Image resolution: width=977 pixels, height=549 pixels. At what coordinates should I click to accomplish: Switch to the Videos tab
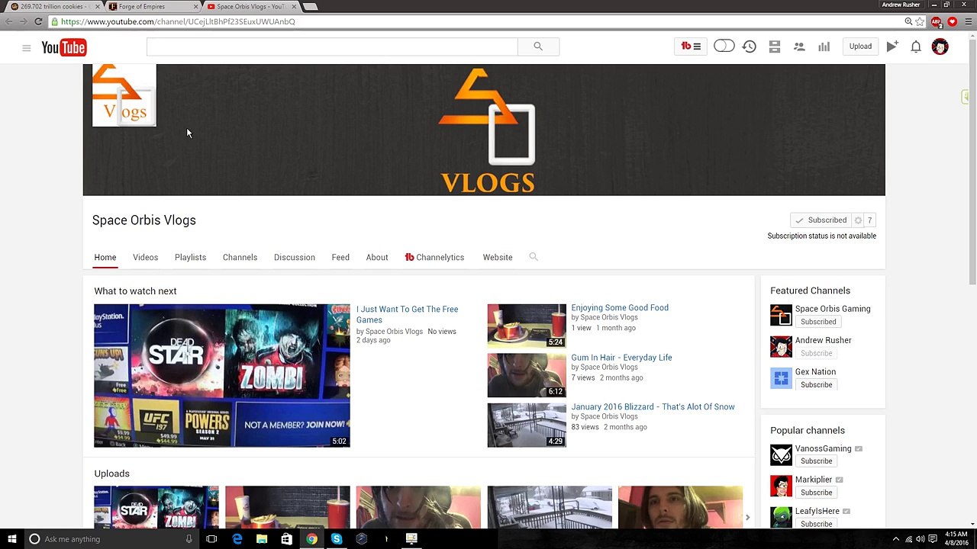[x=145, y=258]
